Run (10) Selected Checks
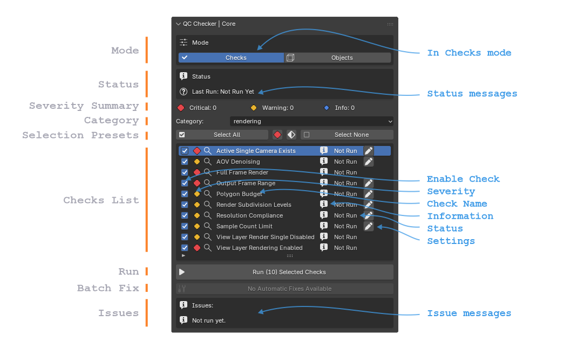This screenshot has height=349, width=570. 284,272
